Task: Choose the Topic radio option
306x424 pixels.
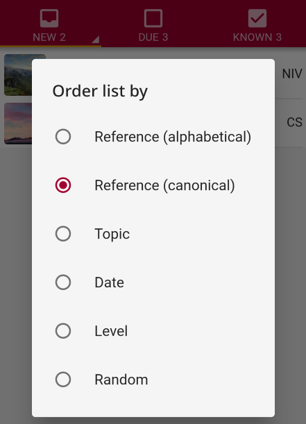Action: (x=63, y=234)
